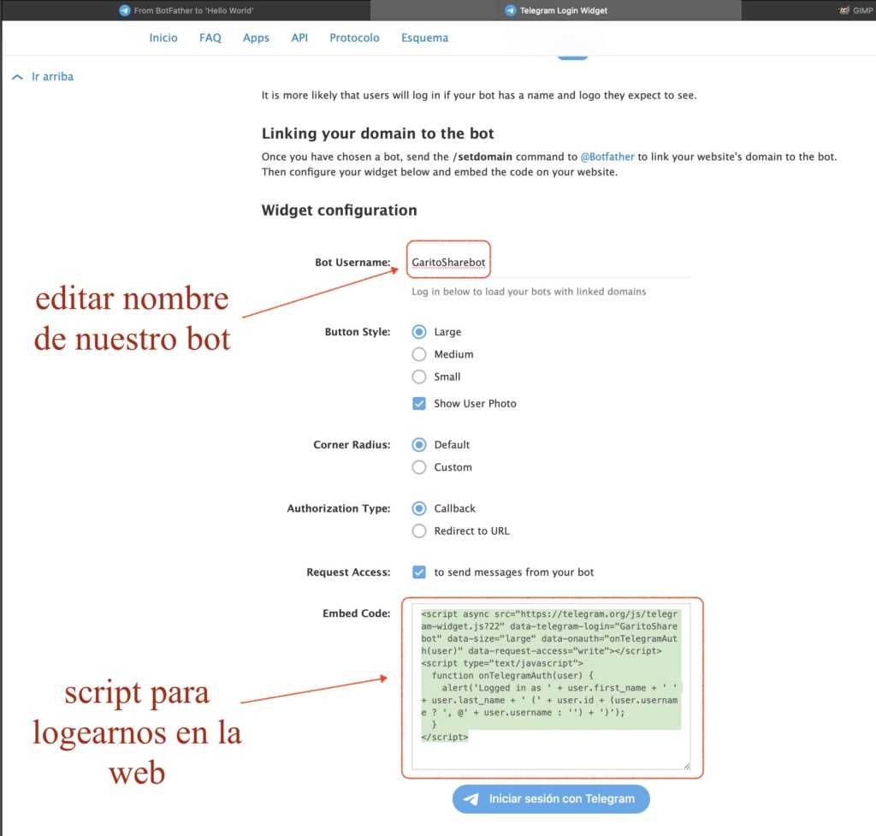The width and height of the screenshot is (876, 836).
Task: Select Medium button style
Action: click(419, 354)
